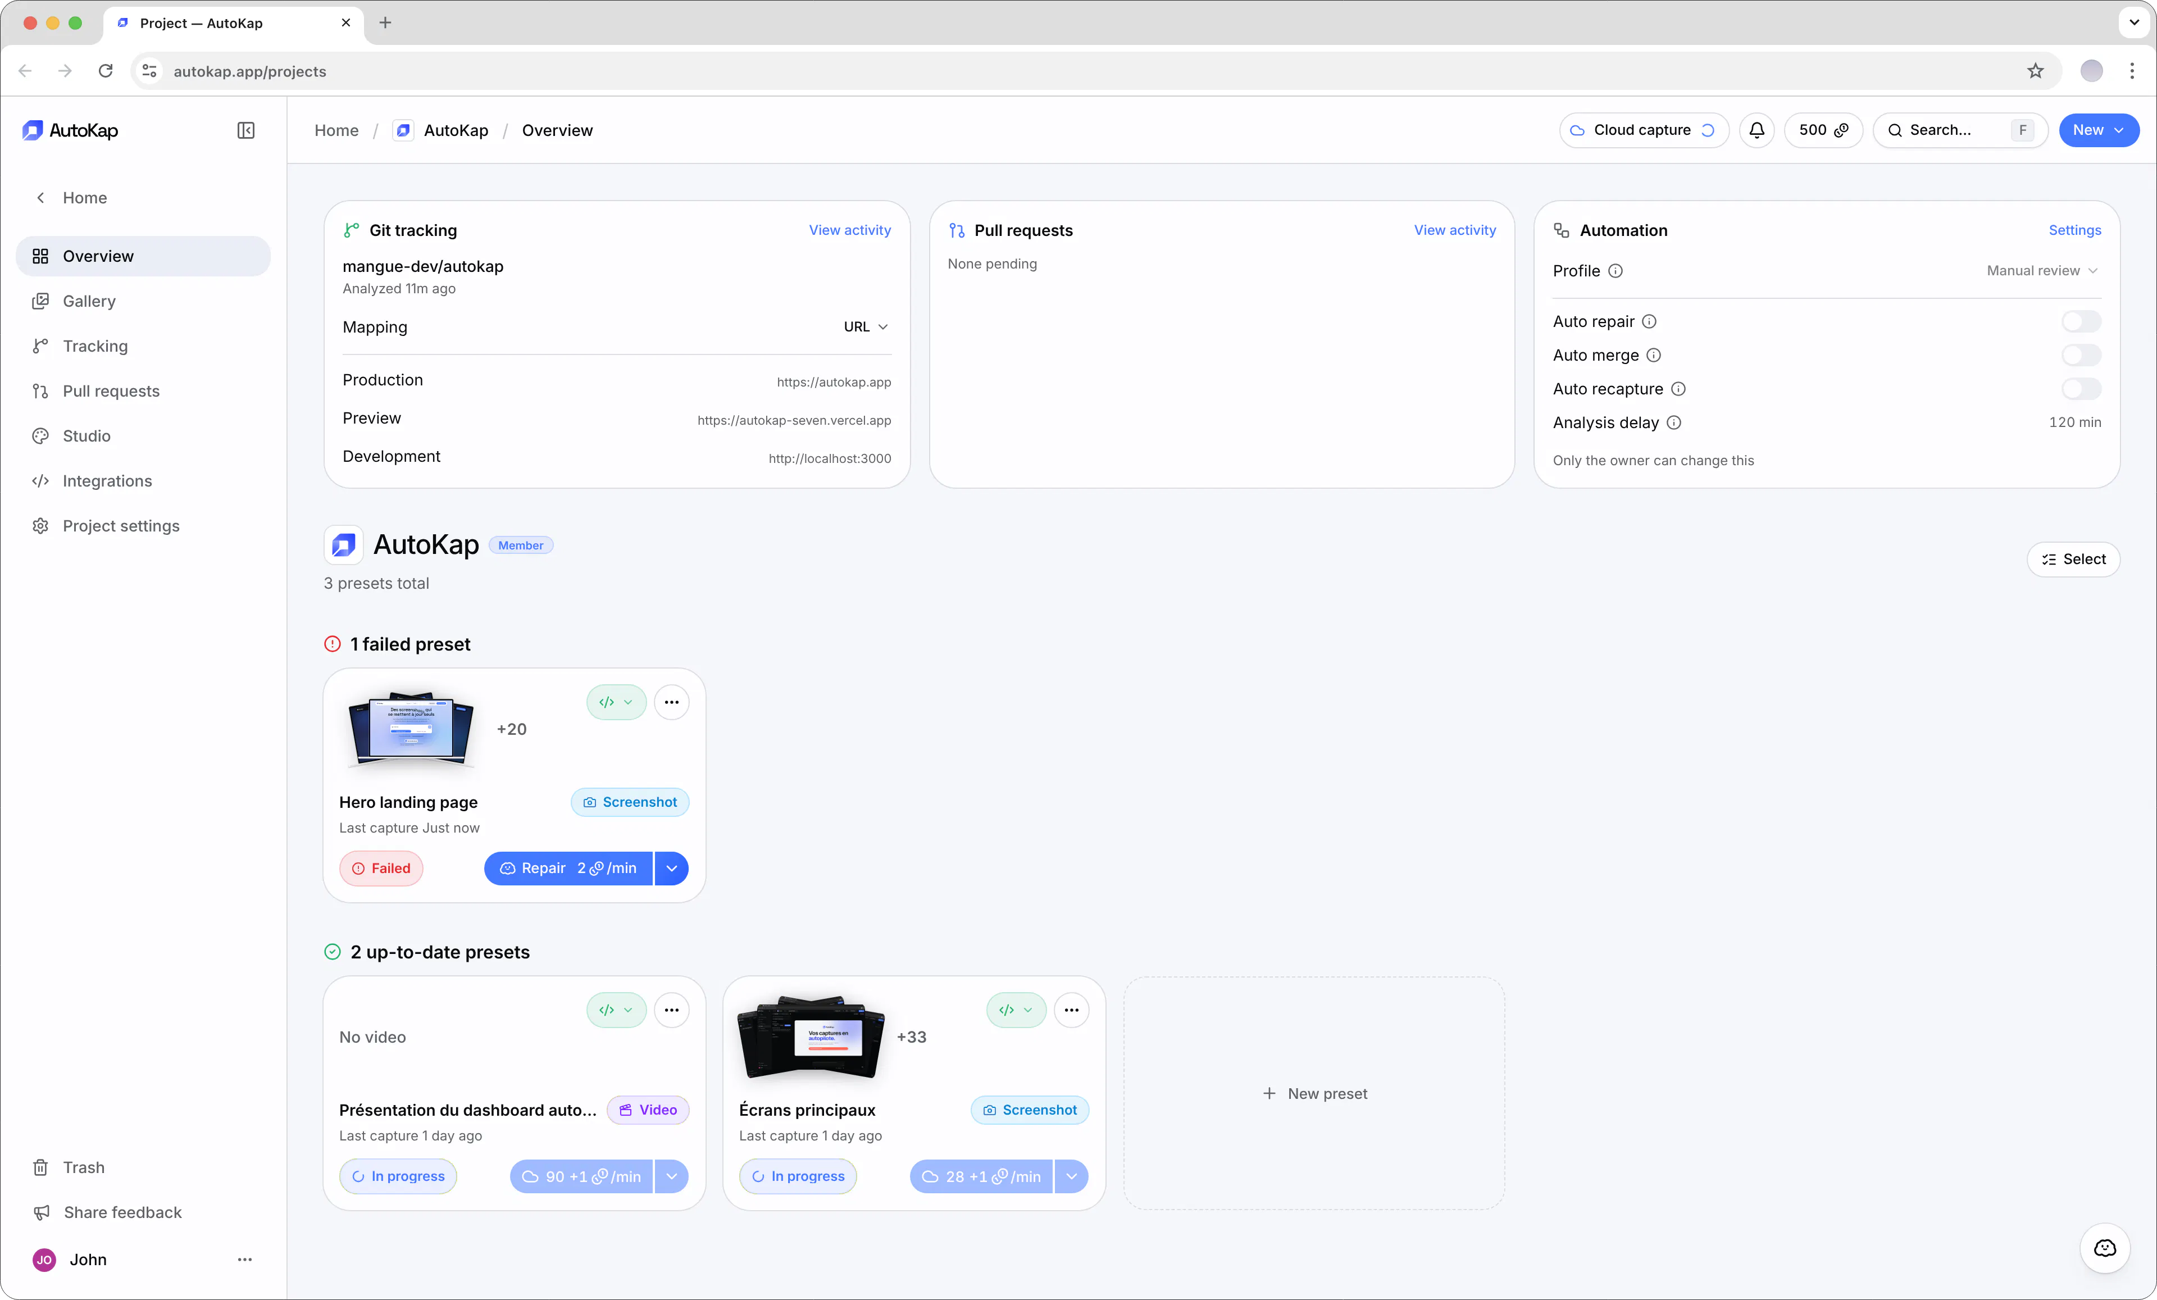Click the large AutoKap project logo

pyautogui.click(x=344, y=544)
